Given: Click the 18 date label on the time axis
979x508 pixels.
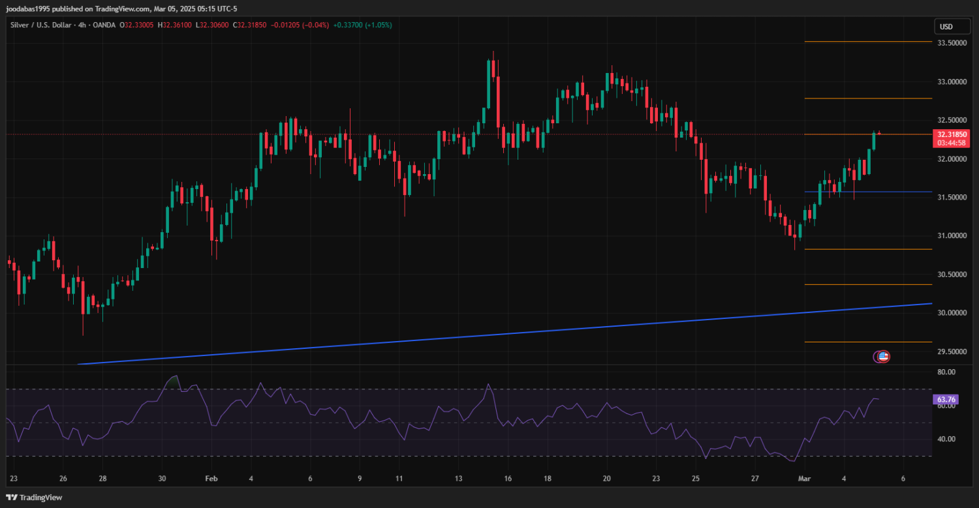Looking at the screenshot, I should (x=547, y=479).
